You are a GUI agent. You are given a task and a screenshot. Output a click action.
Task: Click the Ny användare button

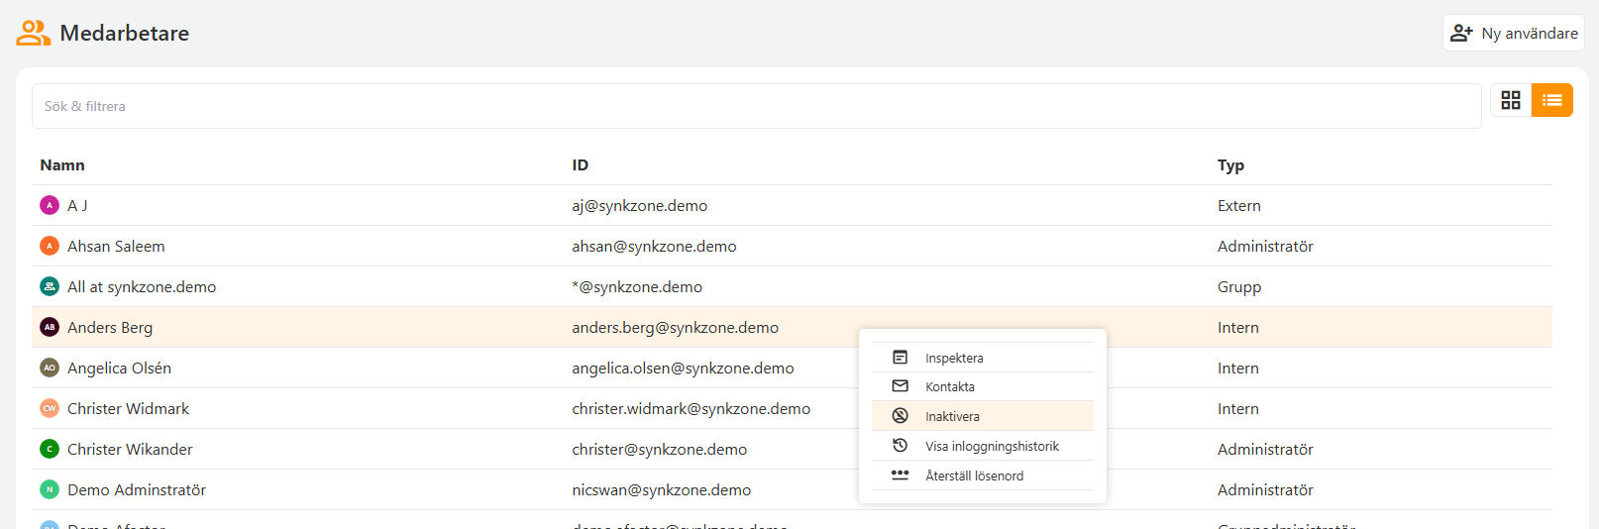[1514, 33]
